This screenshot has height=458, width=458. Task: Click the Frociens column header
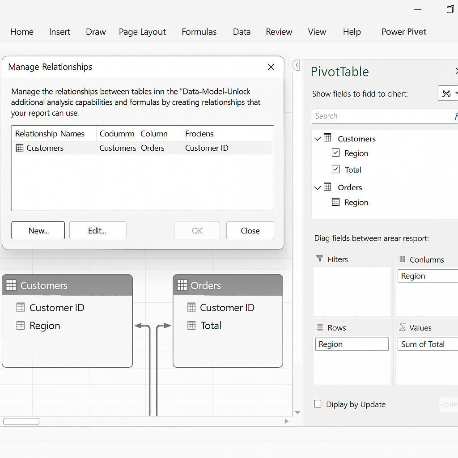click(199, 134)
